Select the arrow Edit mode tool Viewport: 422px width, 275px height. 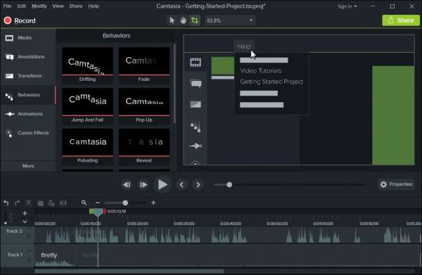172,20
